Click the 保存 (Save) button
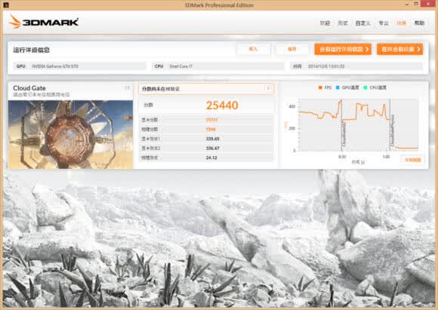The width and height of the screenshot is (438, 310). pos(292,49)
